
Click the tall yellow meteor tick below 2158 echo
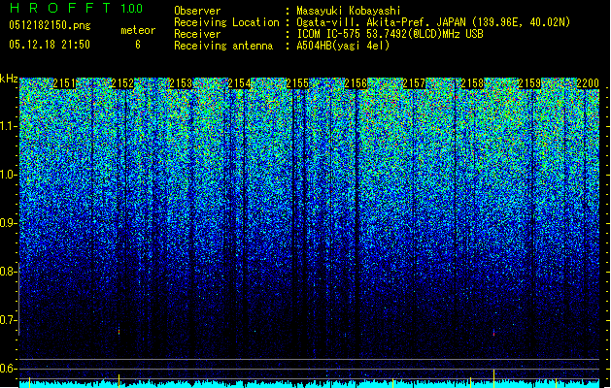493,376
